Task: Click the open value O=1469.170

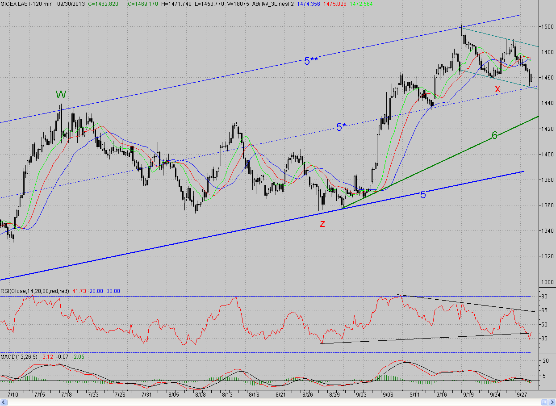Action: coord(143,4)
